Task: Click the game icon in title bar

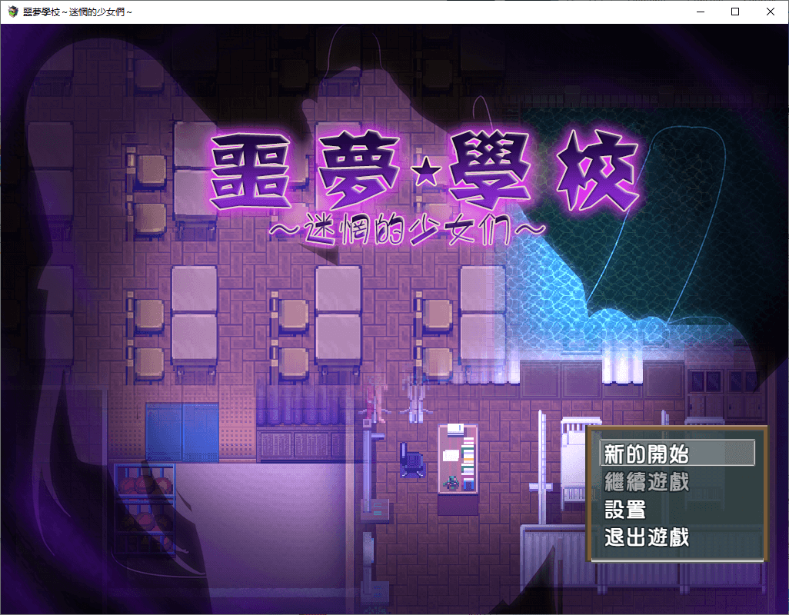Action: point(12,12)
